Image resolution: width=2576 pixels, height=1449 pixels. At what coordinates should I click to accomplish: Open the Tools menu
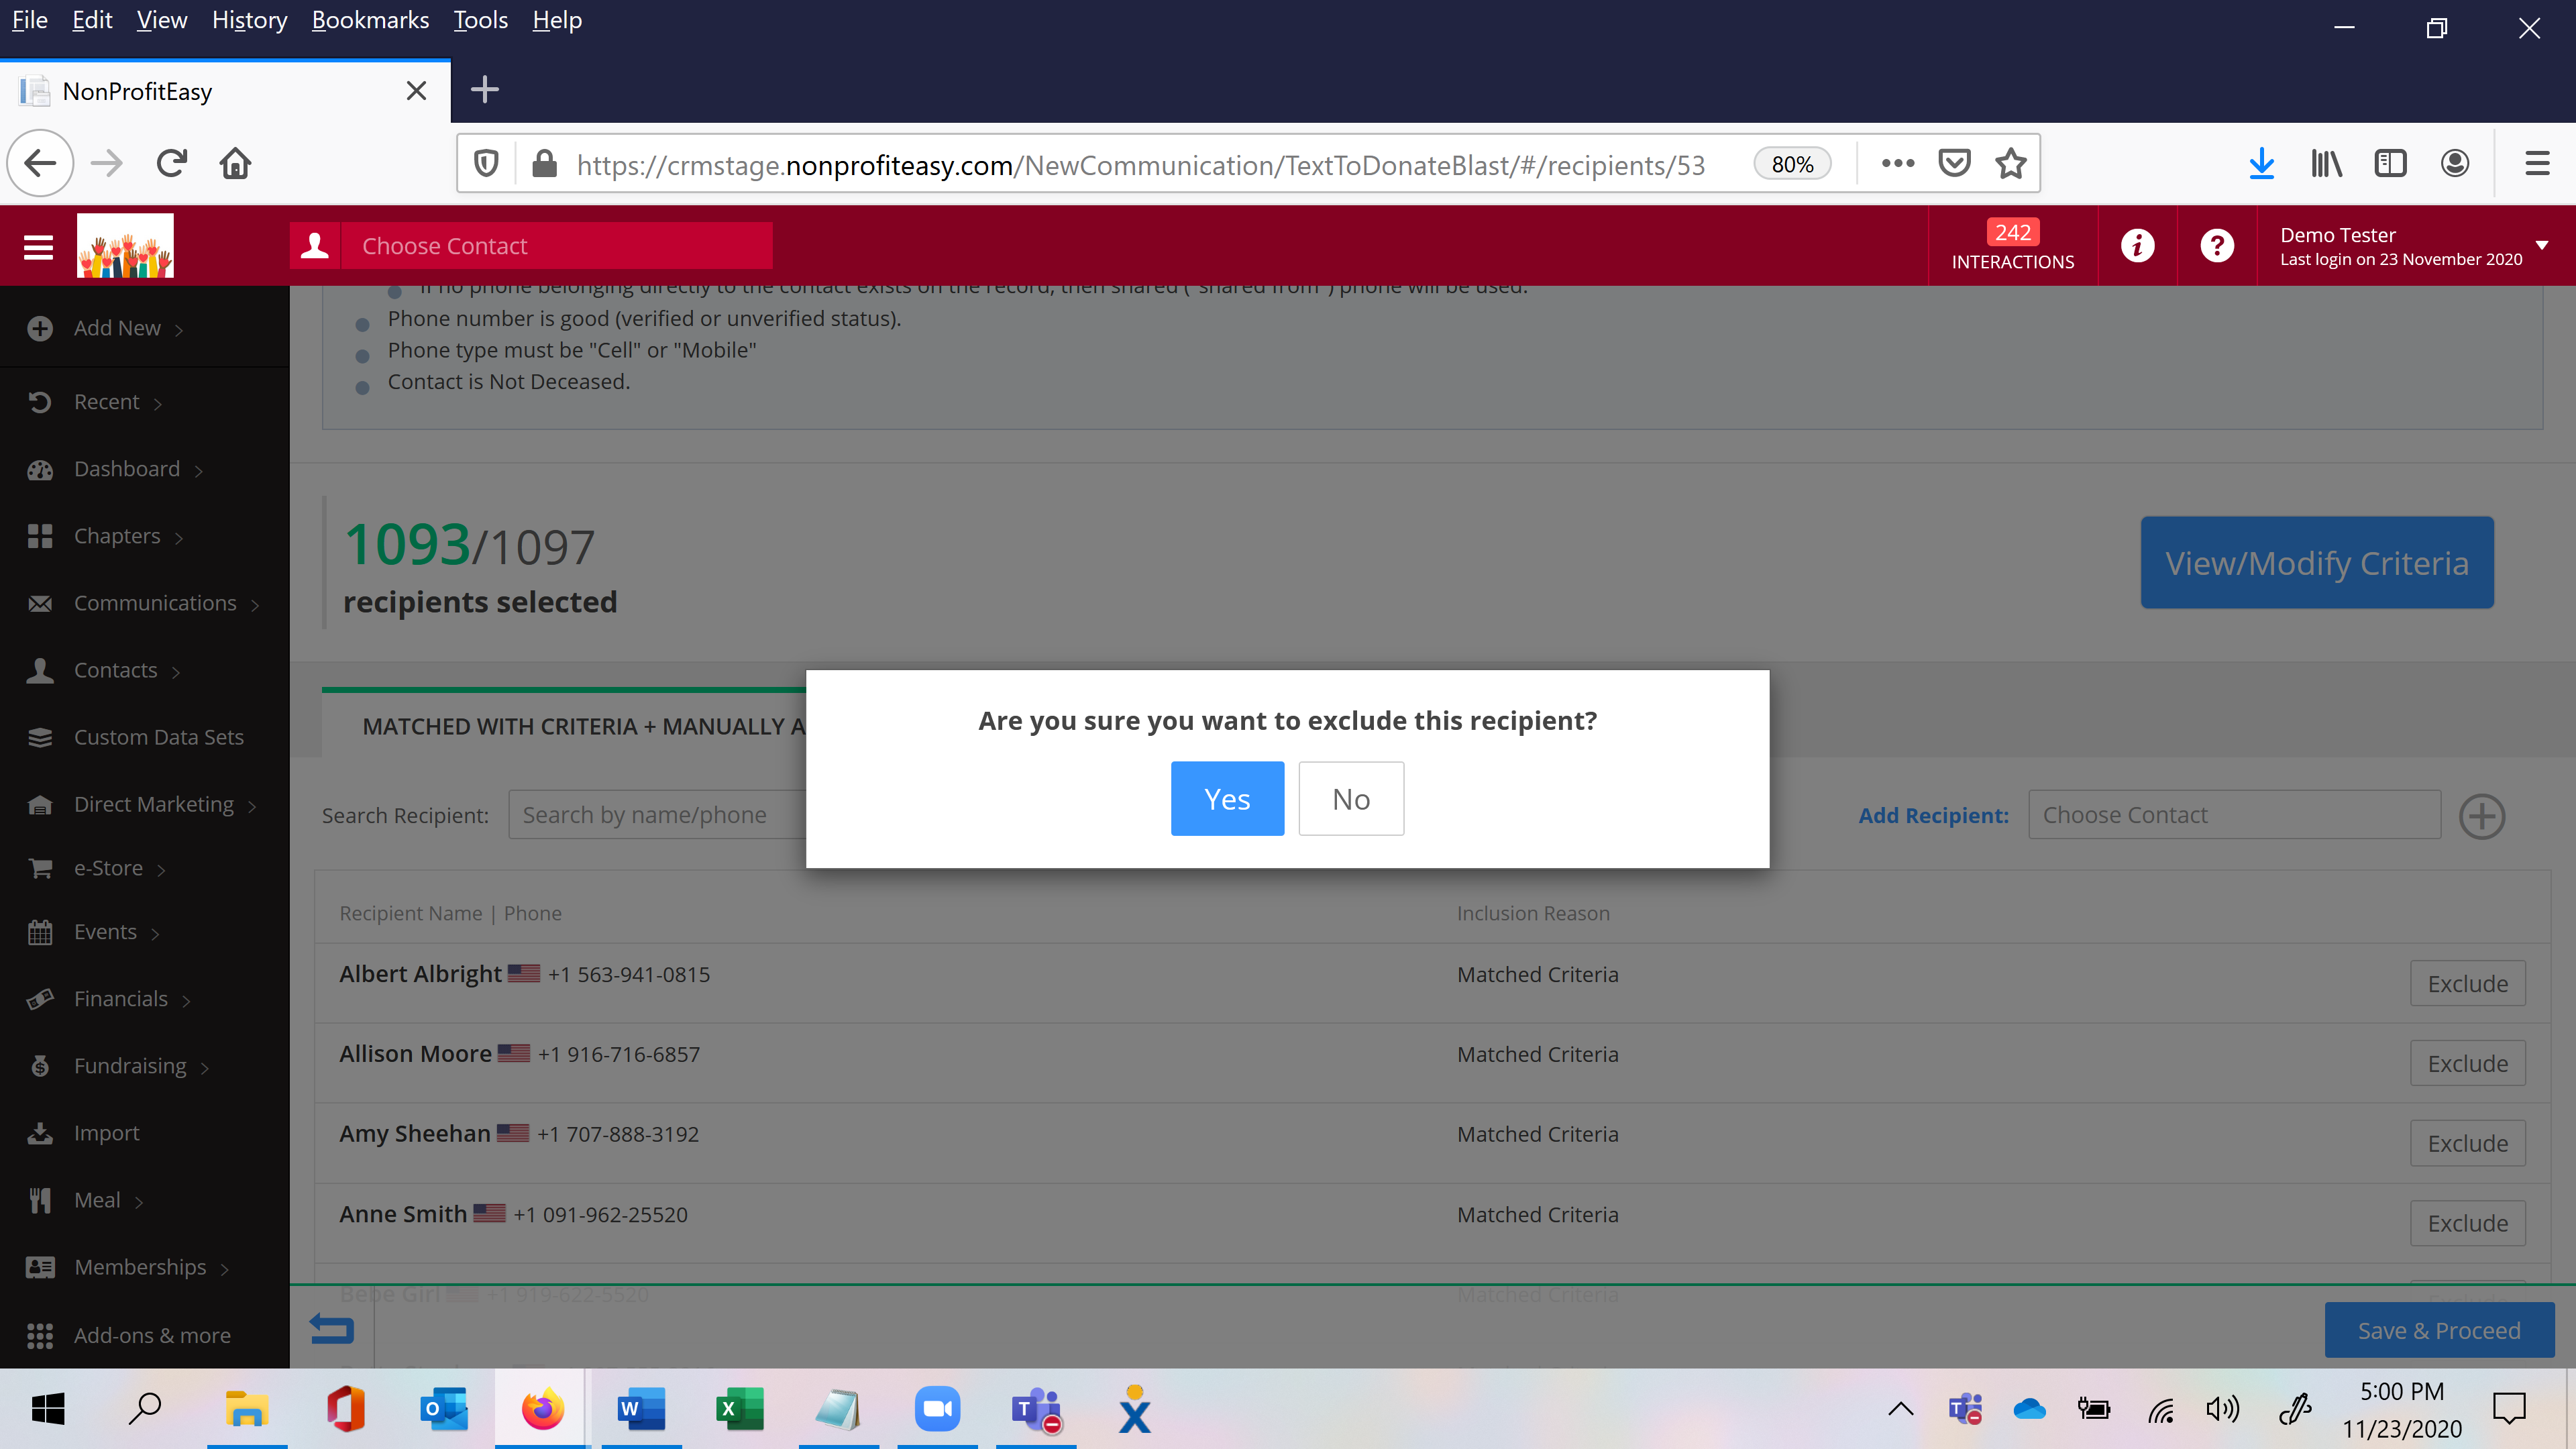pos(480,20)
